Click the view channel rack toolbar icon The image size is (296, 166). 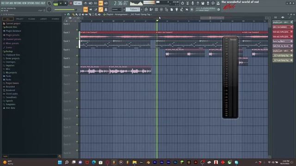[156, 9]
